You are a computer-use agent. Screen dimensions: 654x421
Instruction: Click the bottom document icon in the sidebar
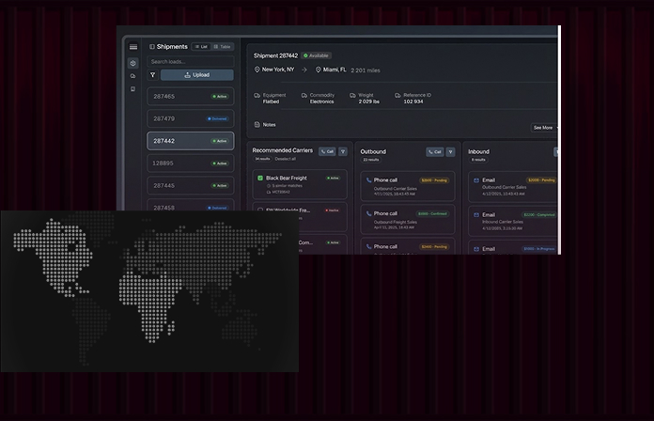click(x=133, y=89)
